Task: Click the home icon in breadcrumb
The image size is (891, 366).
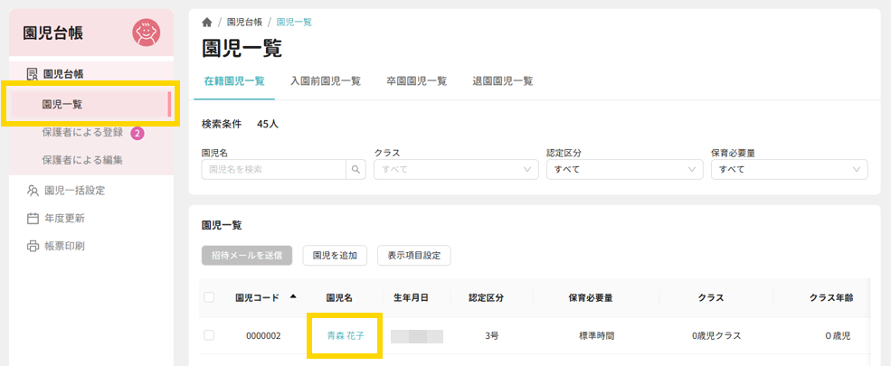Action: point(207,22)
